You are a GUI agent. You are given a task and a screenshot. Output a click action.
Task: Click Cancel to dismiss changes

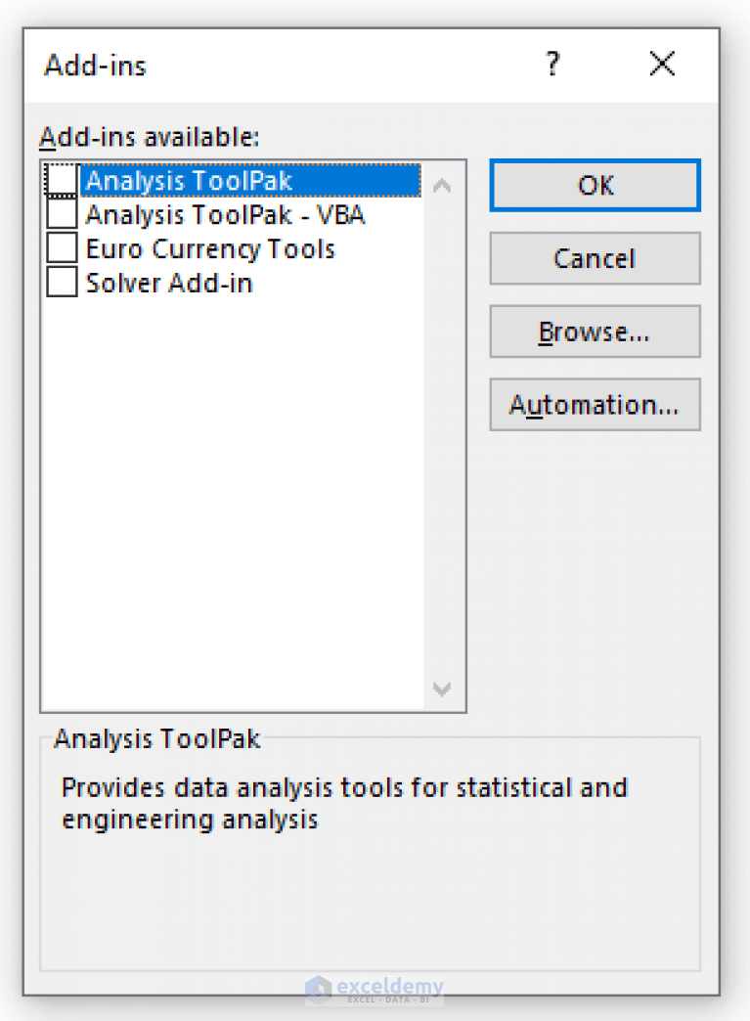(595, 258)
